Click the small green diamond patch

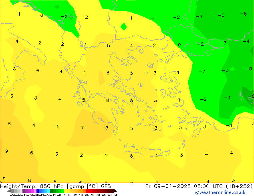pos(124,26)
